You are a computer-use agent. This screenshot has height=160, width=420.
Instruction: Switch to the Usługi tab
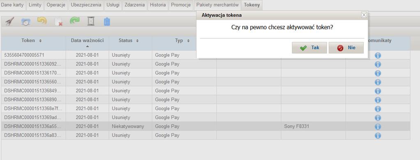(x=113, y=5)
